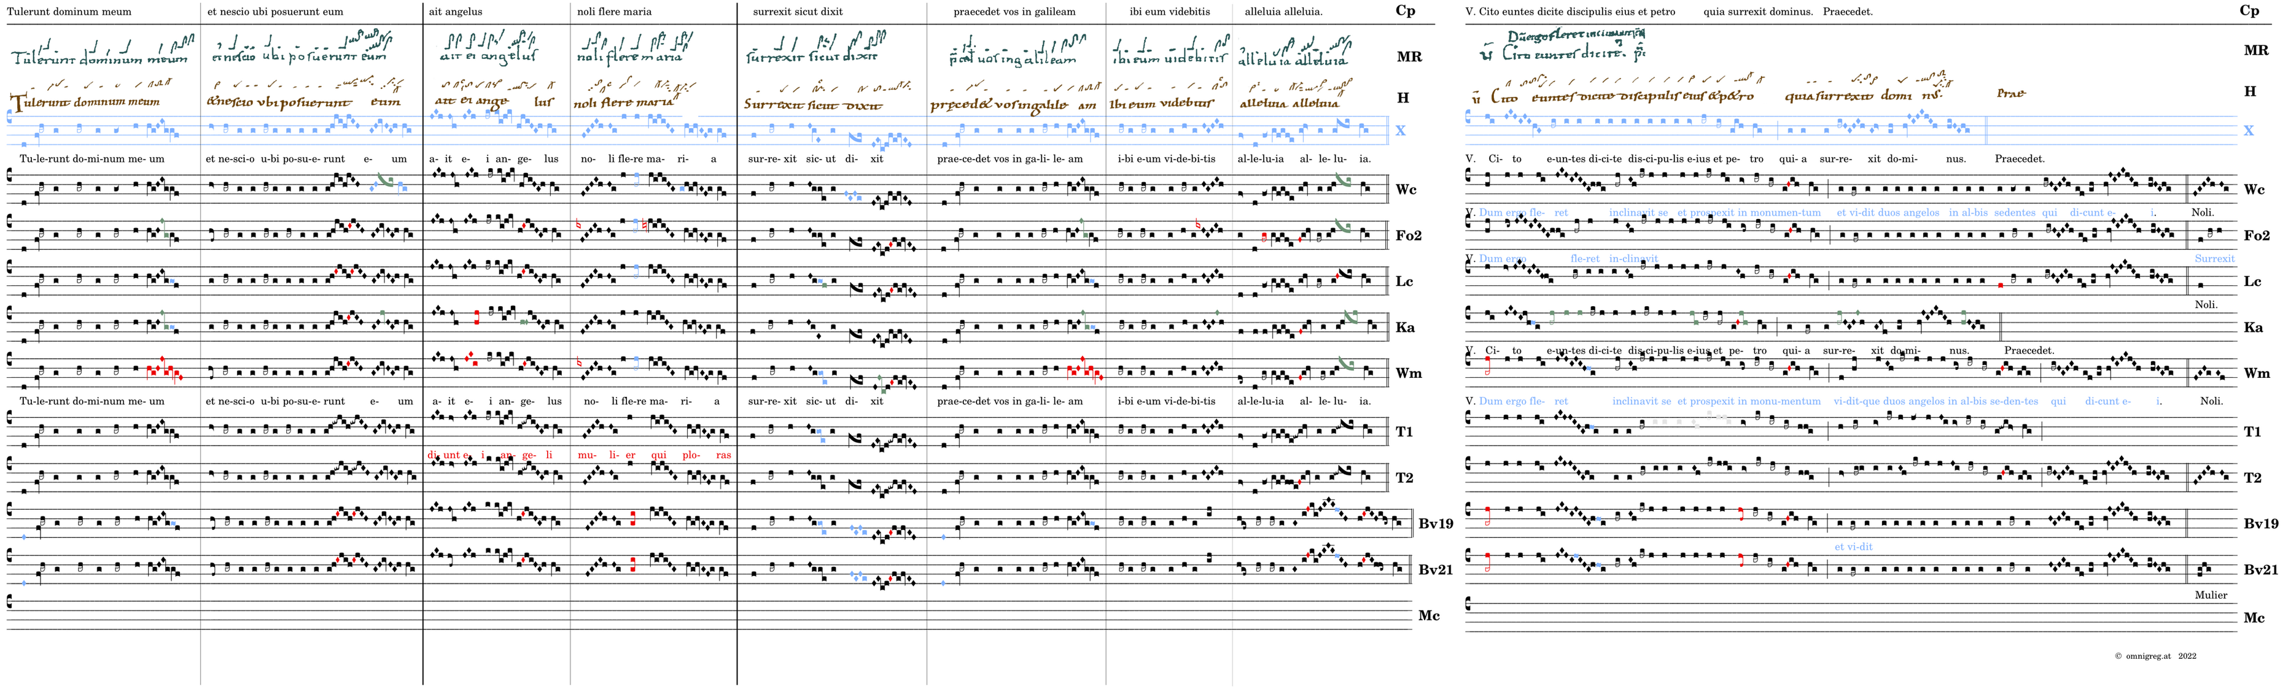
Task: Click the top header text 'Tulerunt dominum meum'
Action: 69,12
